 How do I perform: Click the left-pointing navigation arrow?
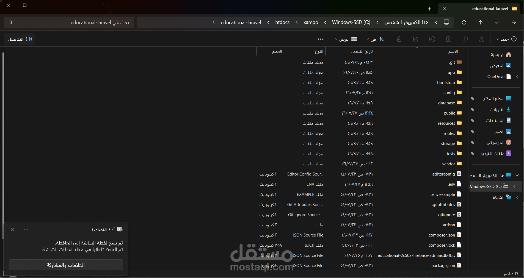[x=497, y=22]
